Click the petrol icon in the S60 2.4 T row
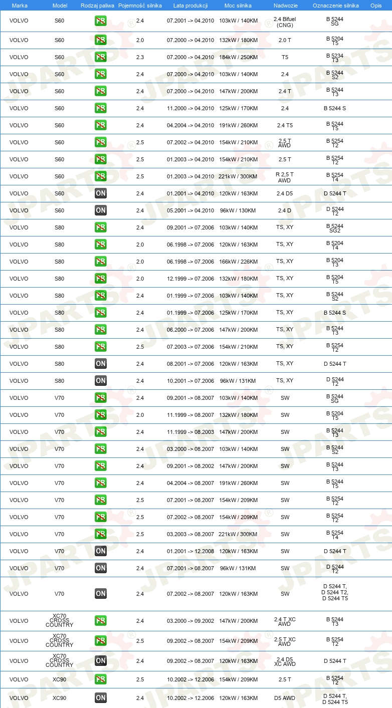392x708 pixels. pyautogui.click(x=101, y=91)
